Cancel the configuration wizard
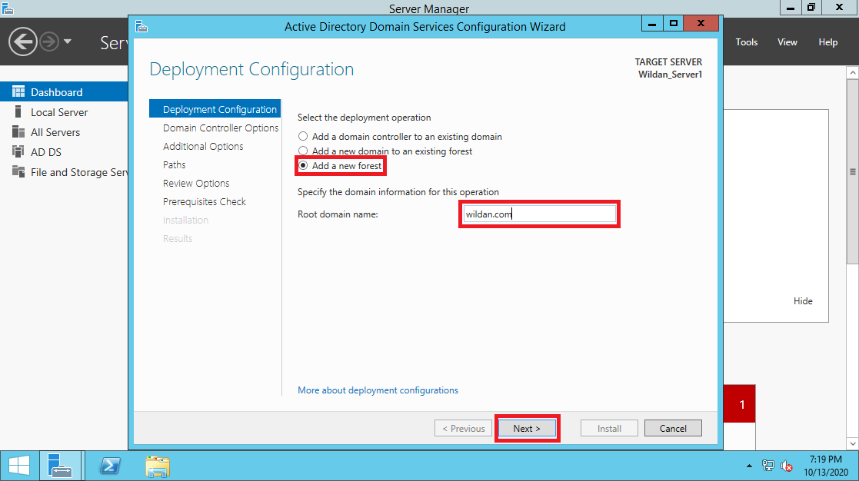The width and height of the screenshot is (859, 481). click(x=673, y=429)
